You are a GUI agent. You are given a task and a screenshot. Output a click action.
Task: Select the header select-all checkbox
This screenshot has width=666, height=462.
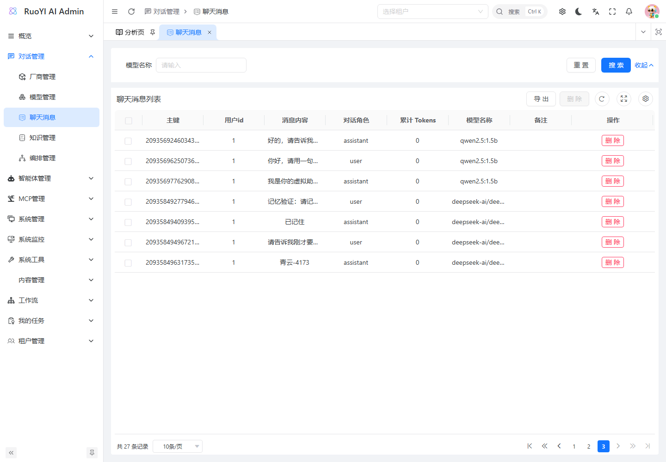tap(129, 121)
